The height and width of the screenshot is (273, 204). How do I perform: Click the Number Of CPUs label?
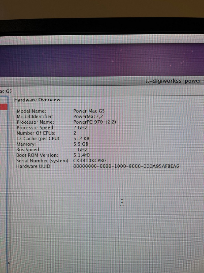pyautogui.click(x=36, y=133)
